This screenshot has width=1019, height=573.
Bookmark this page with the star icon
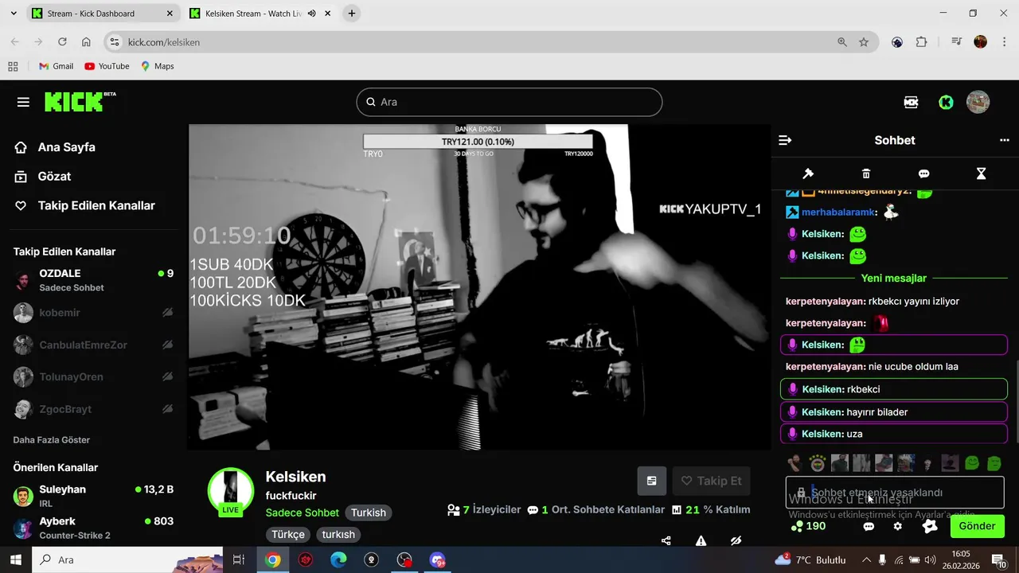point(864,42)
